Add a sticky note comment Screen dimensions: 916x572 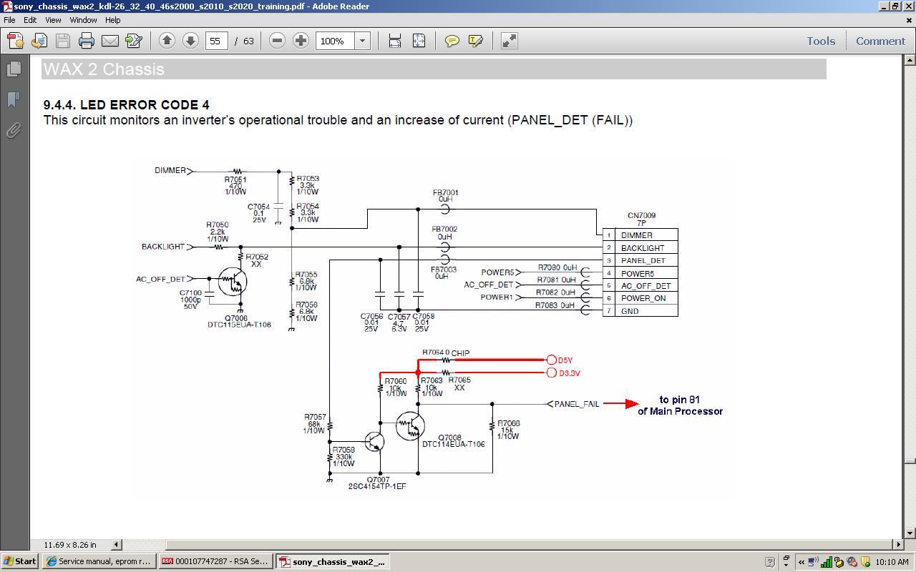click(x=452, y=41)
